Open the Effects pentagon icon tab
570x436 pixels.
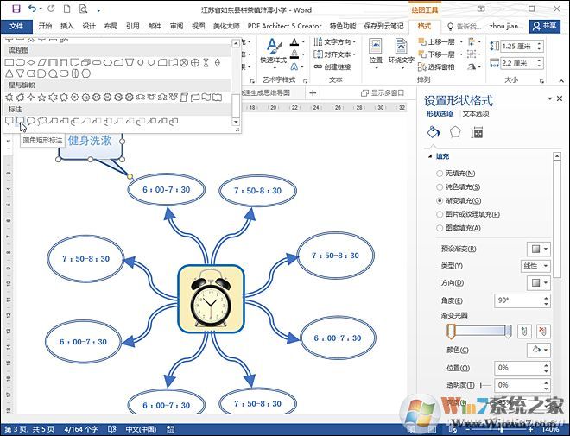[x=455, y=132]
